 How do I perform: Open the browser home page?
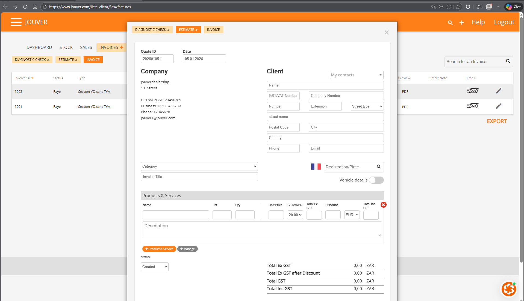click(35, 7)
